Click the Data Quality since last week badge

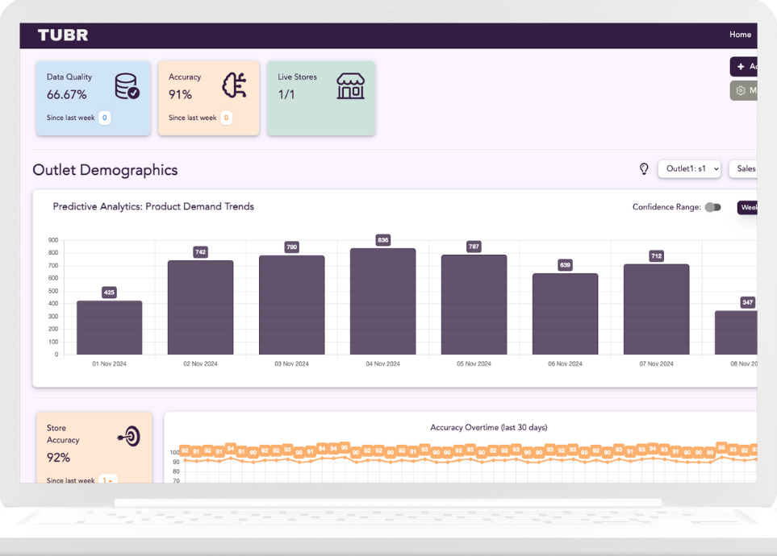click(x=105, y=118)
